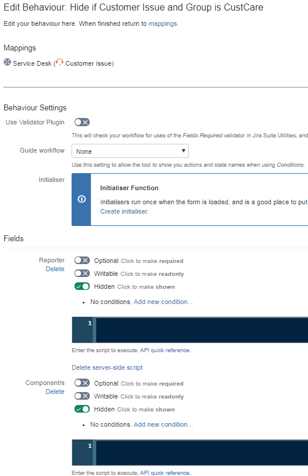Click Delete server-side script link
This screenshot has height=476, width=308.
click(x=107, y=367)
